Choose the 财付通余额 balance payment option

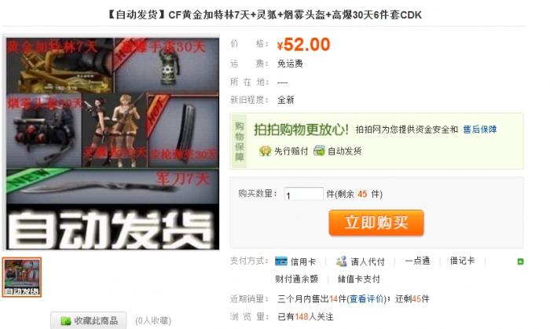[x=296, y=279]
